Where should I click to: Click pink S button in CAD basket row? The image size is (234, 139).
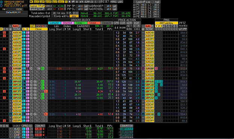(27, 132)
